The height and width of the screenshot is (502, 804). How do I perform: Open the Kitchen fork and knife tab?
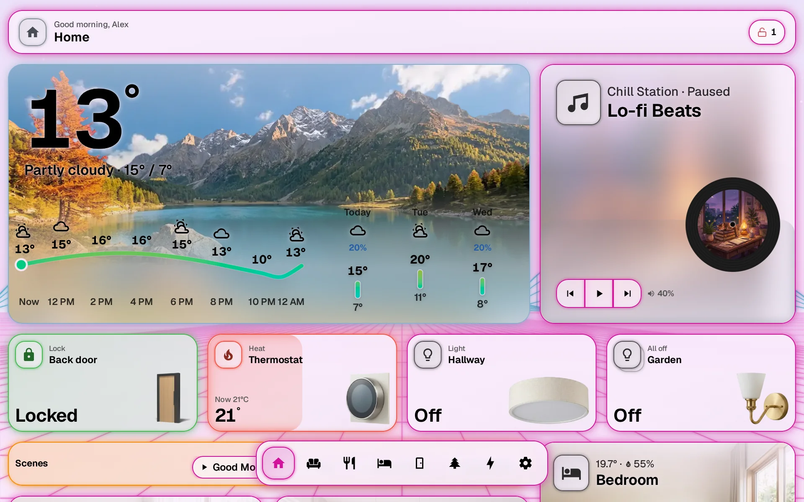tap(349, 463)
